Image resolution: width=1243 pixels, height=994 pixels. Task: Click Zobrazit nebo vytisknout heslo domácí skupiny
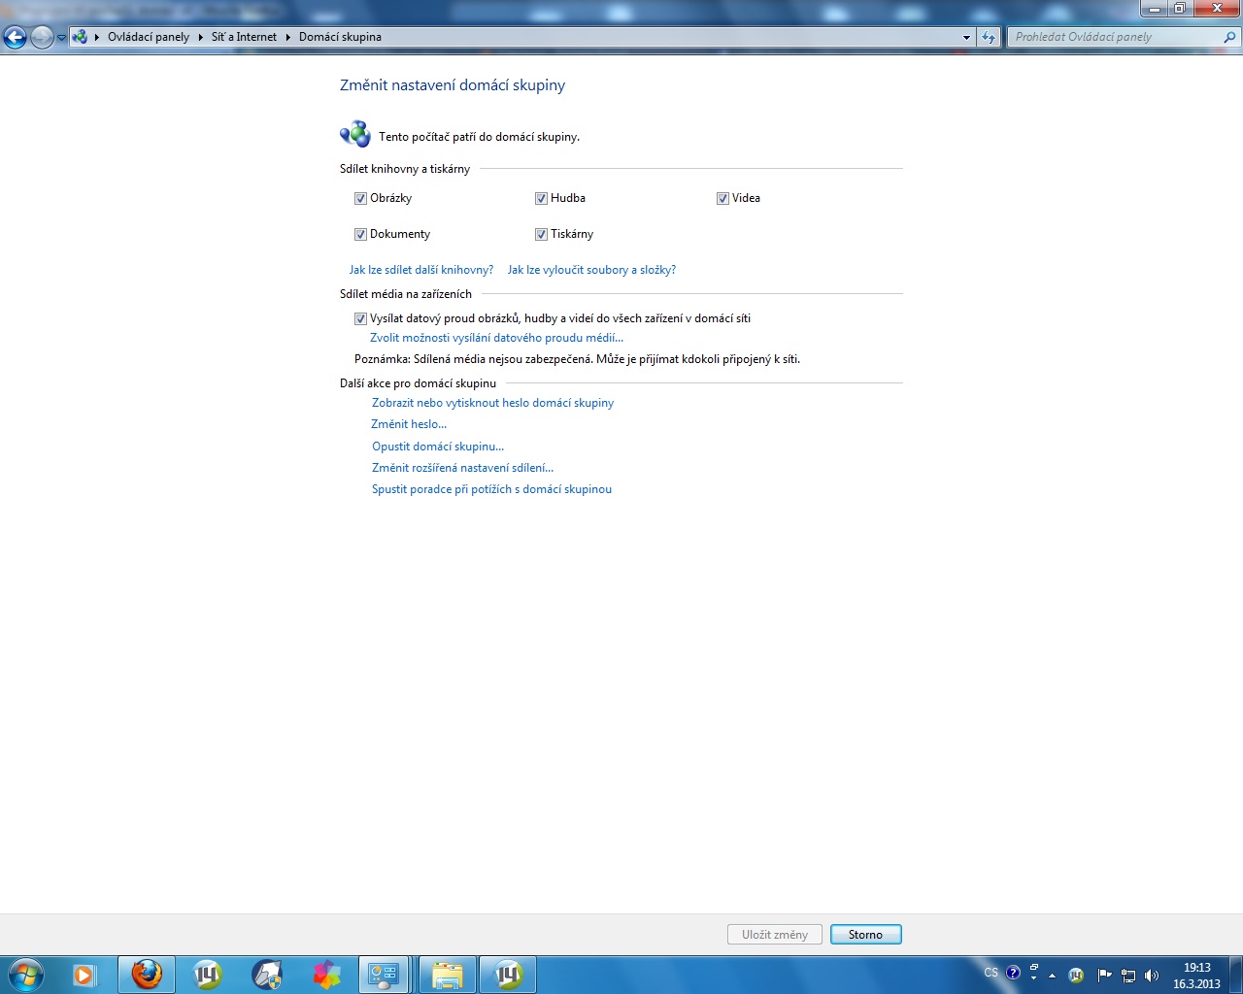click(492, 403)
